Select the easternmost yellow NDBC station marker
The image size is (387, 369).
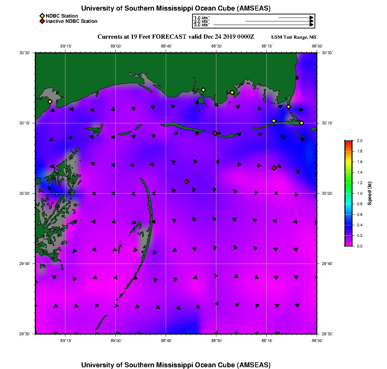point(302,123)
